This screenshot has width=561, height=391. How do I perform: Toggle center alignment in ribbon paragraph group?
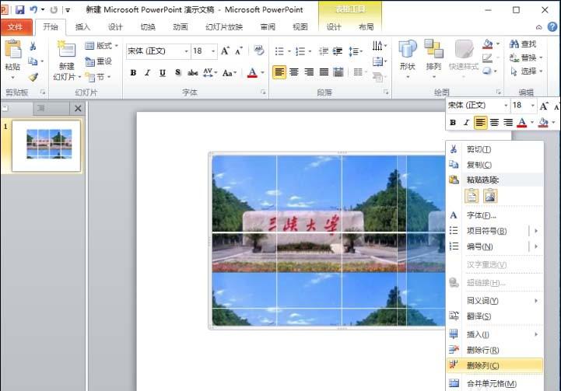pyautogui.click(x=294, y=72)
